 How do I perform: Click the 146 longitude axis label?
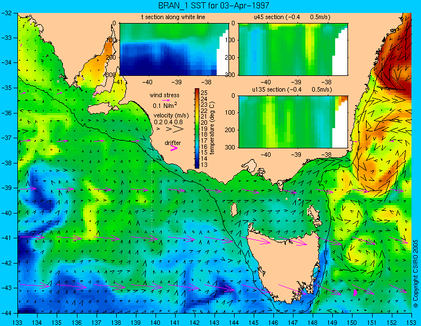point(273,323)
